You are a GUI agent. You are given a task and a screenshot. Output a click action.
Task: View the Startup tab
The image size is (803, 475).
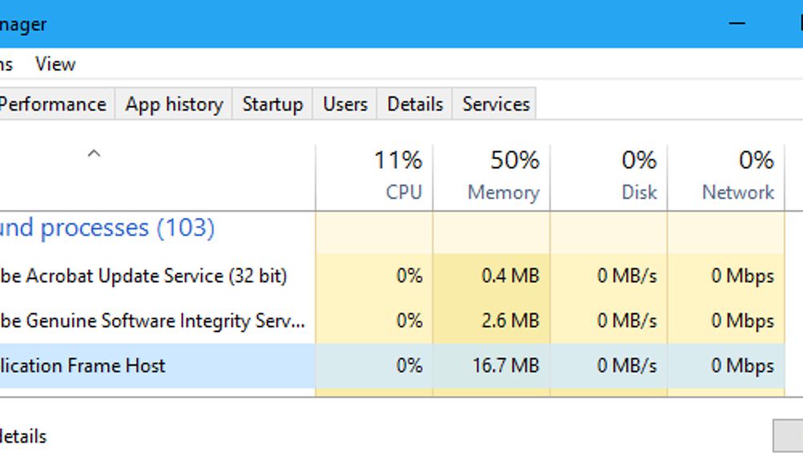(271, 104)
